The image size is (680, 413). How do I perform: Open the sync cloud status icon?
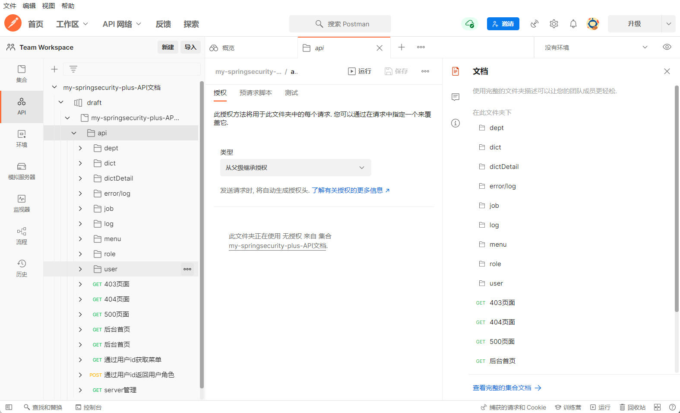point(470,24)
